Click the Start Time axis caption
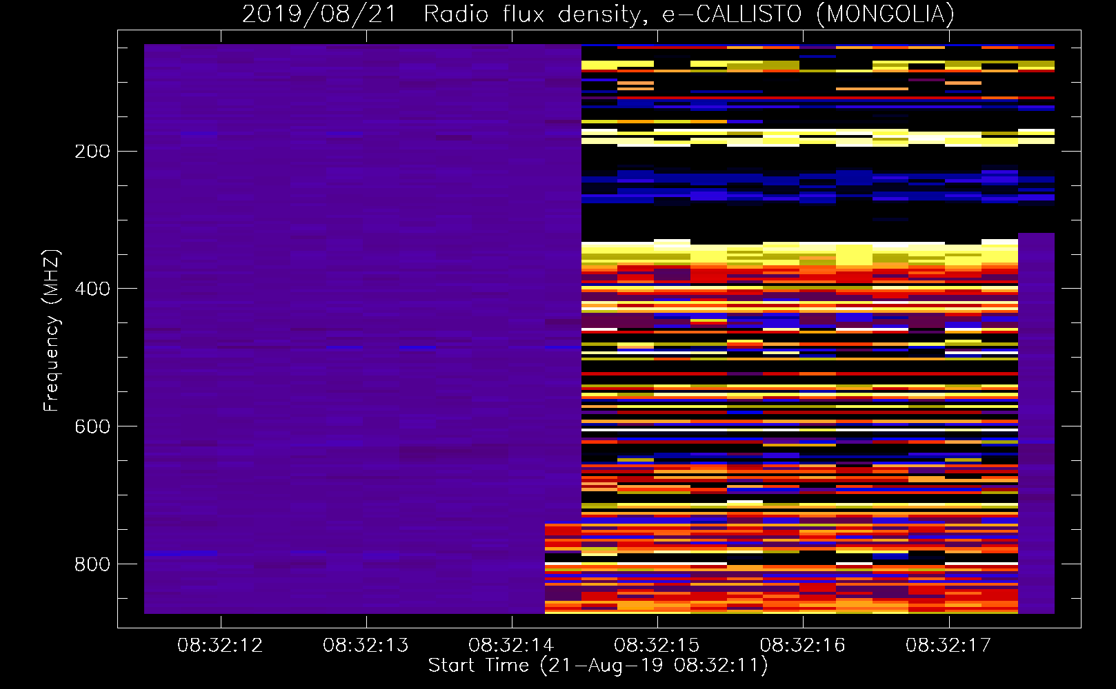 click(x=598, y=666)
